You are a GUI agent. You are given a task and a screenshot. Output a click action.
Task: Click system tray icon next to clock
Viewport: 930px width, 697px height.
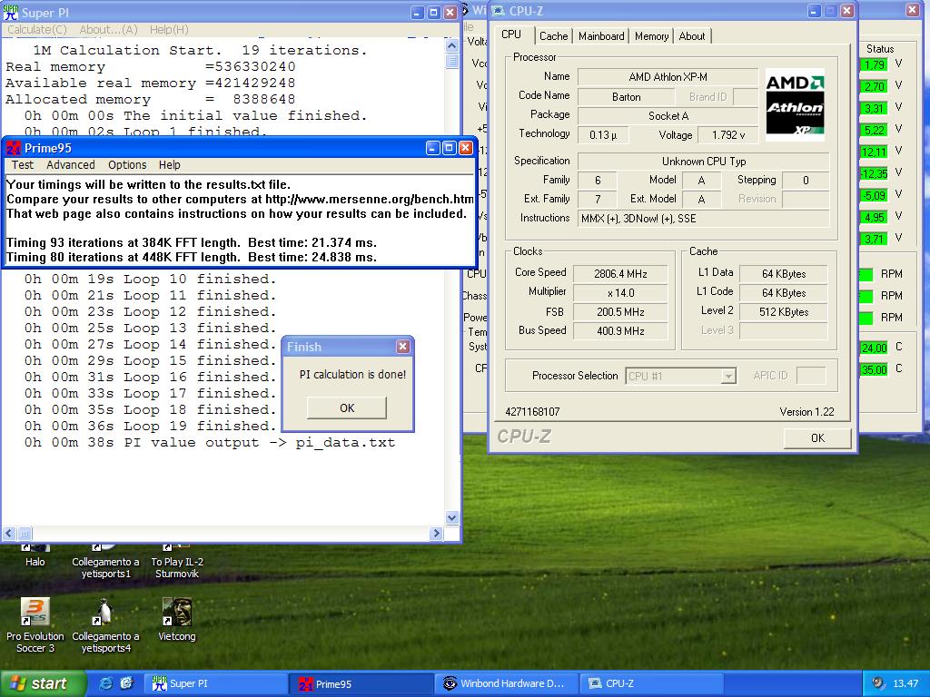[878, 683]
